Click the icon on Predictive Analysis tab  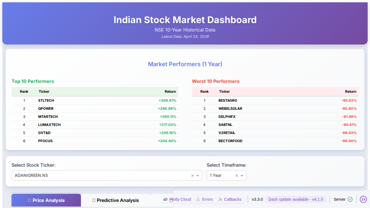94,200
